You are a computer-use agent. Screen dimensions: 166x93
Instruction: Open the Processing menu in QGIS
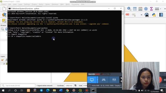(75, 4)
